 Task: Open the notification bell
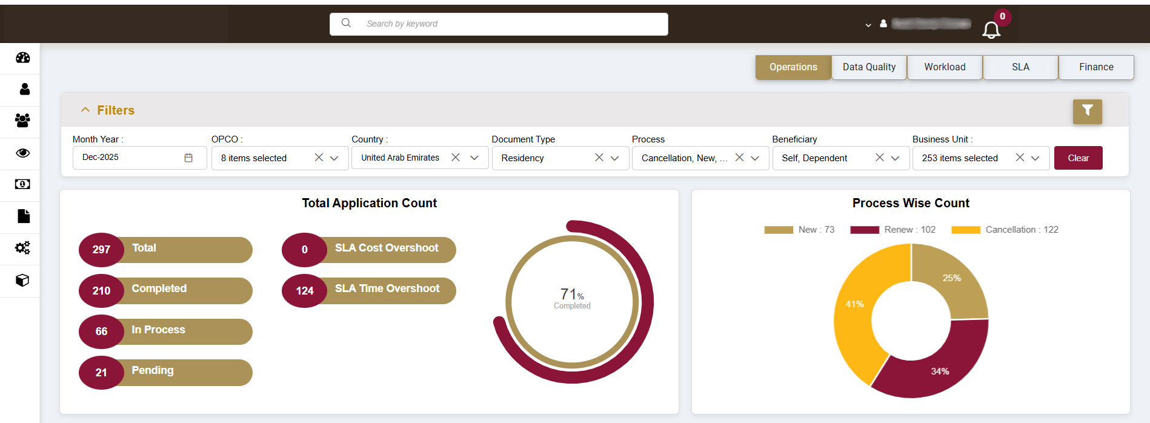pyautogui.click(x=991, y=30)
